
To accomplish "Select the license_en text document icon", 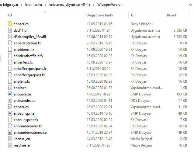I will tap(10, 139).
